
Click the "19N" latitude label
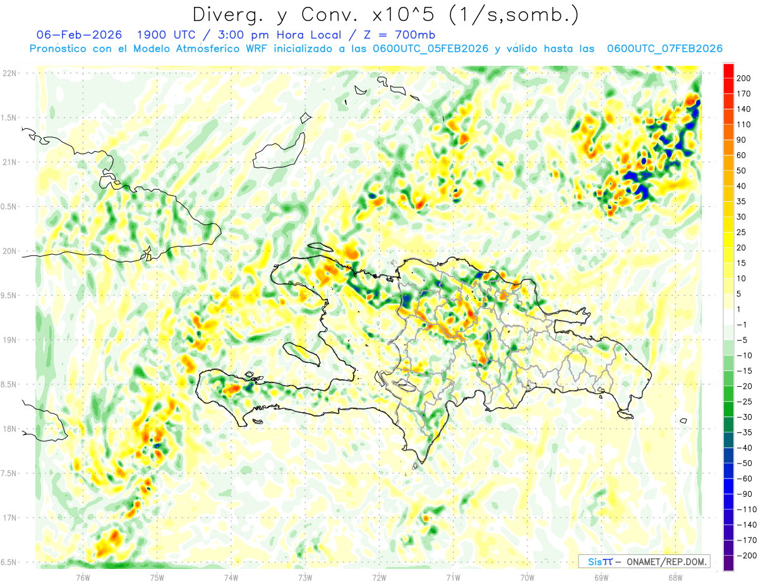[x=9, y=340]
